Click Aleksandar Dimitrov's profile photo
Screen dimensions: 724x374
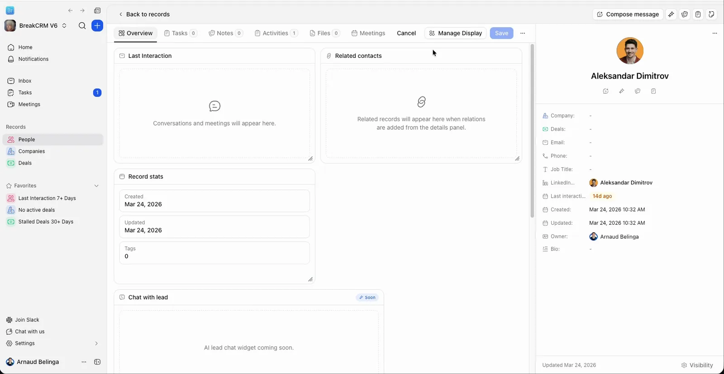pyautogui.click(x=630, y=51)
